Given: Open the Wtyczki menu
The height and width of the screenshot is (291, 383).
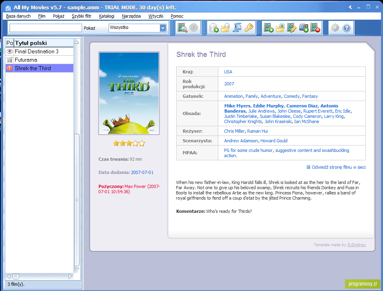Looking at the screenshot, I should click(156, 16).
